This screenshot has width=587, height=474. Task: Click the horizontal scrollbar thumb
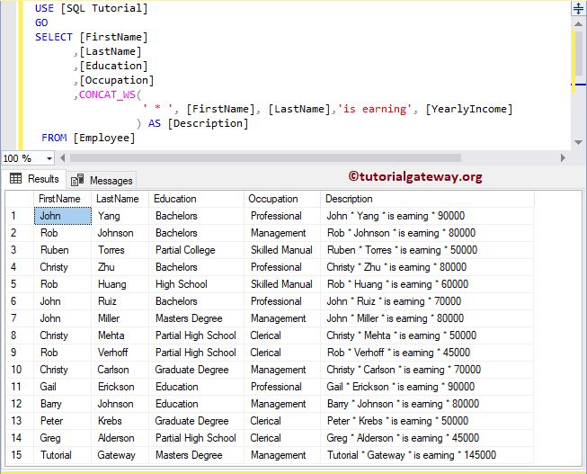[x=265, y=158]
